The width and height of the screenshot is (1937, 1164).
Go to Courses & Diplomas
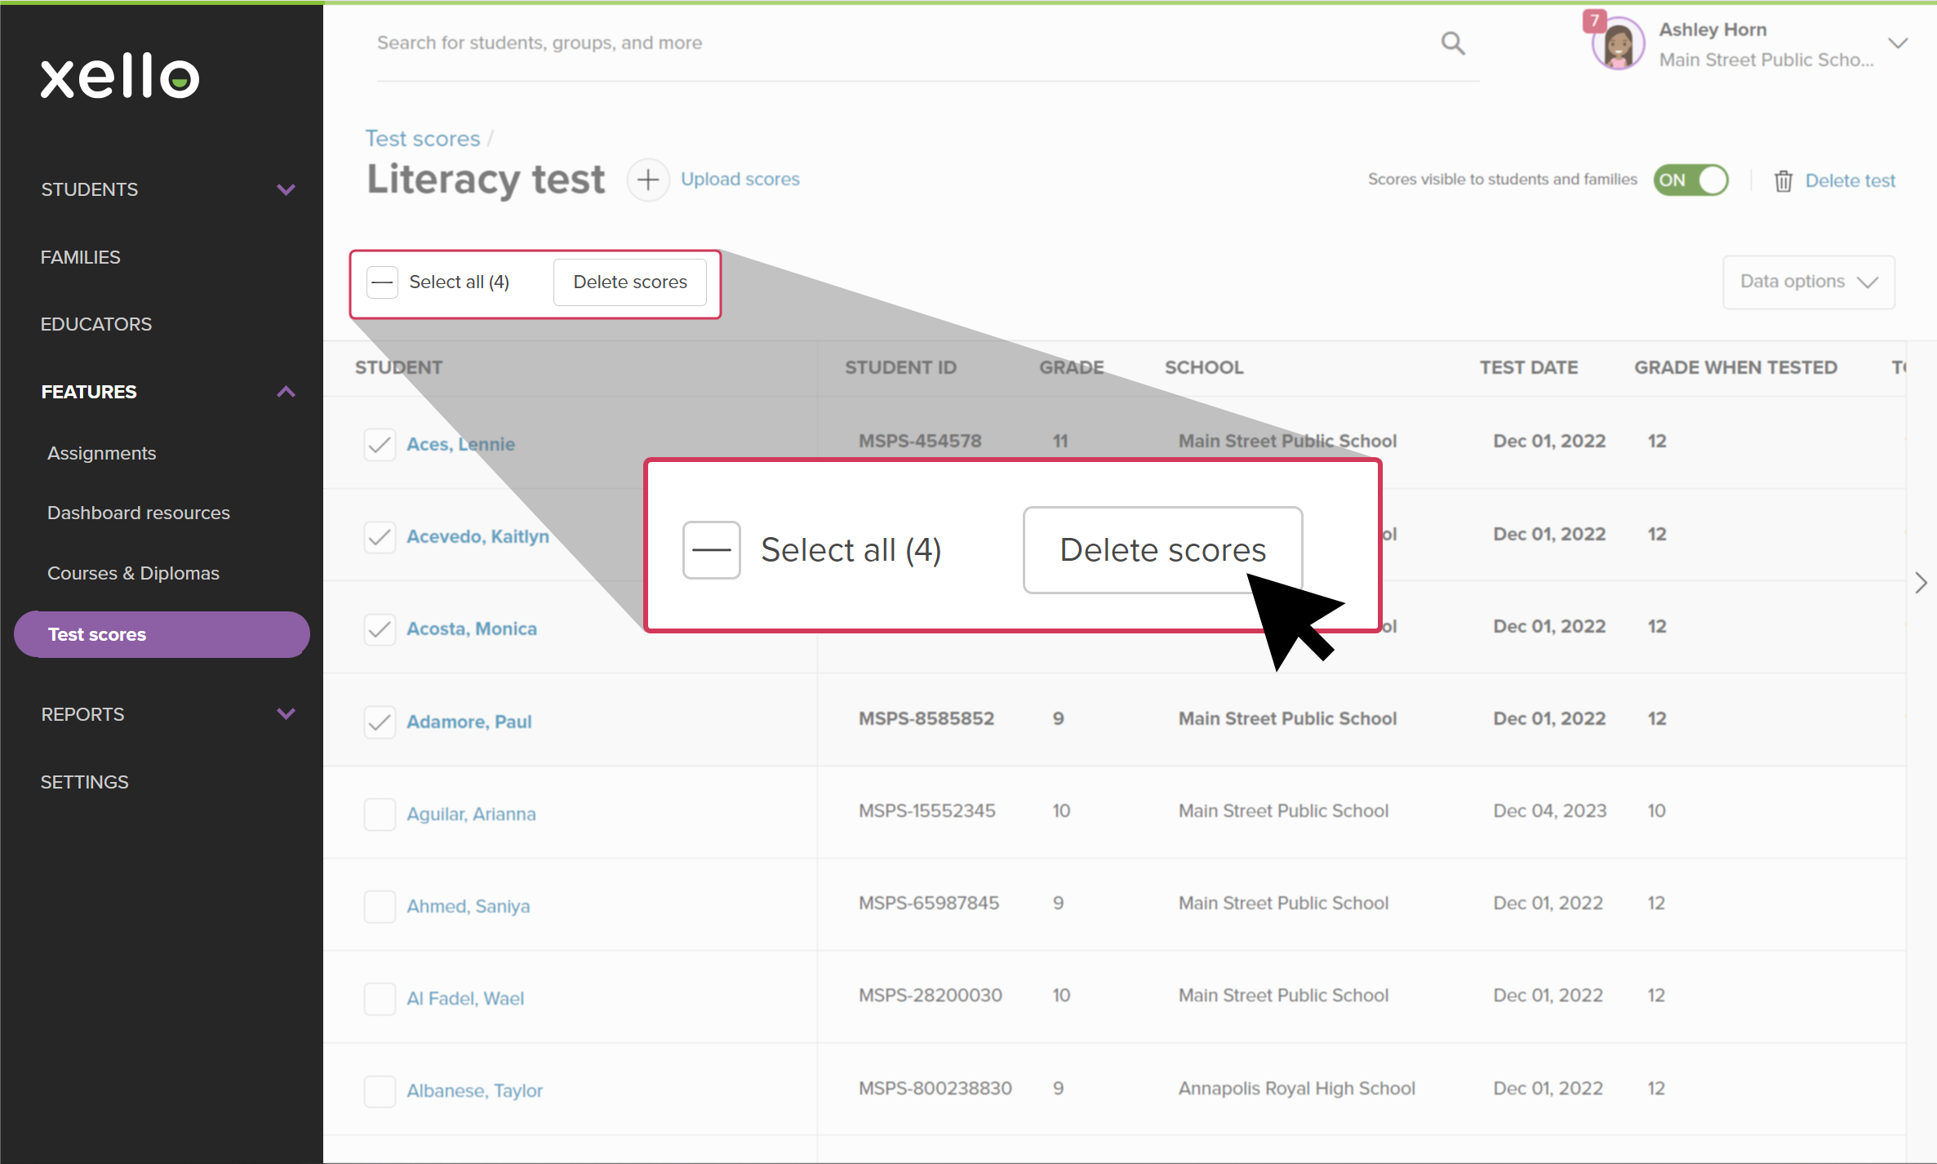point(133,573)
